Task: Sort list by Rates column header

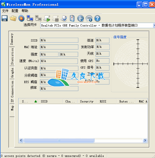Action: click(x=126, y=101)
